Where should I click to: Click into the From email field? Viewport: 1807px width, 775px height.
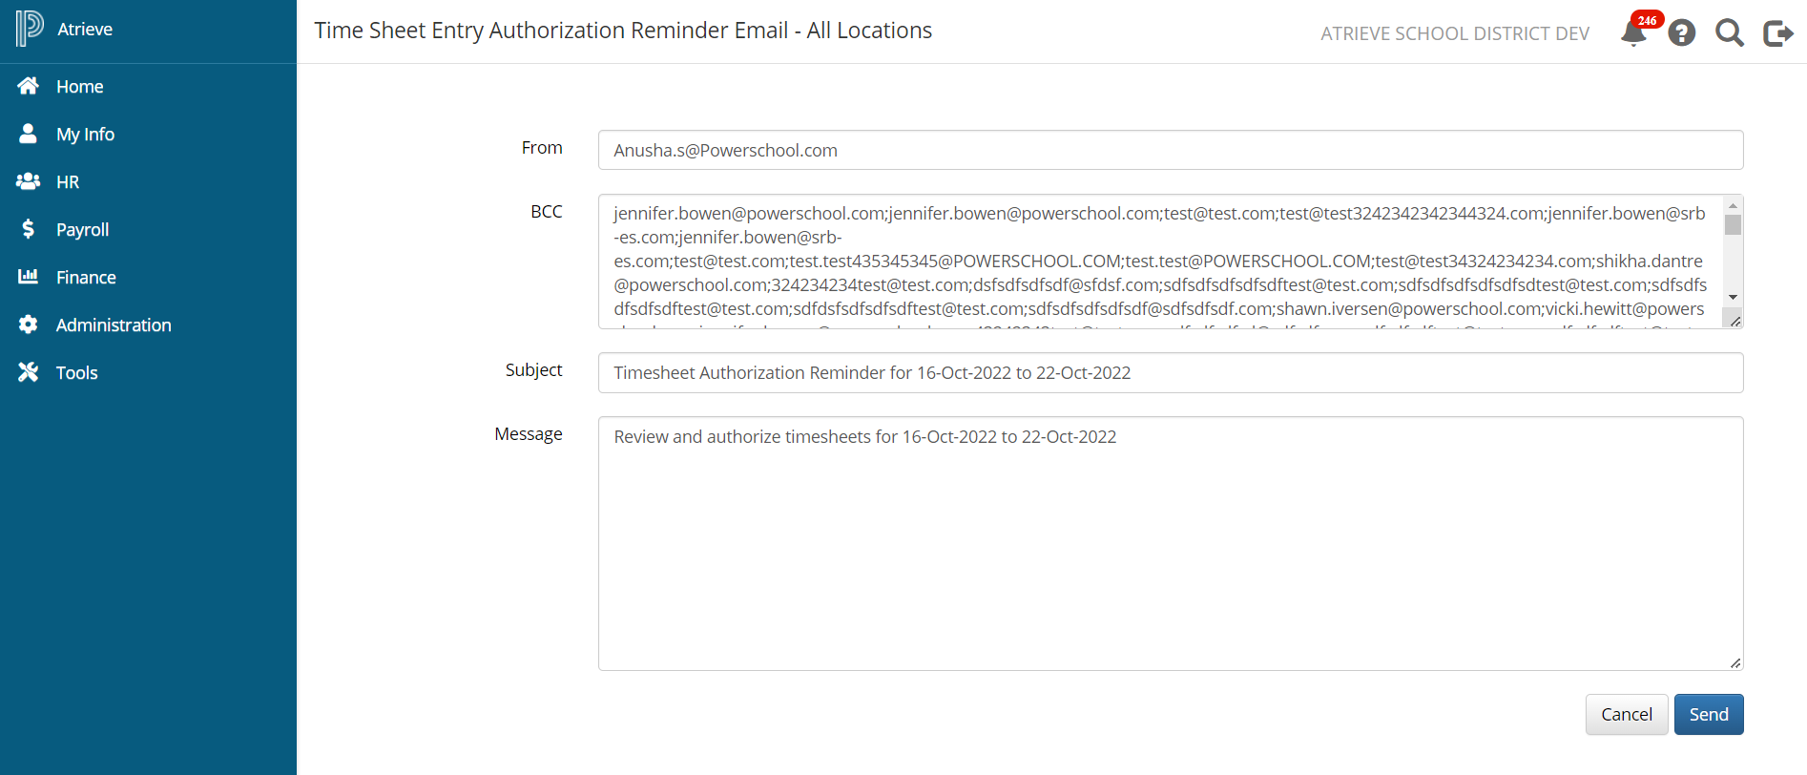(1170, 150)
